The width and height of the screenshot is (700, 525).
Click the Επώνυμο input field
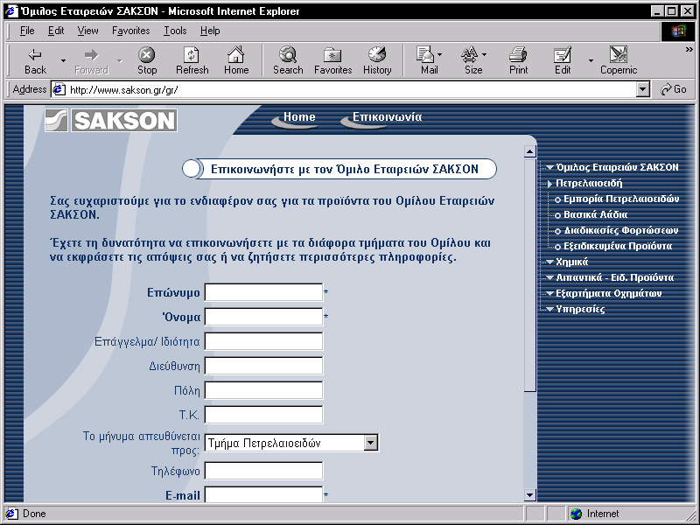click(x=263, y=292)
